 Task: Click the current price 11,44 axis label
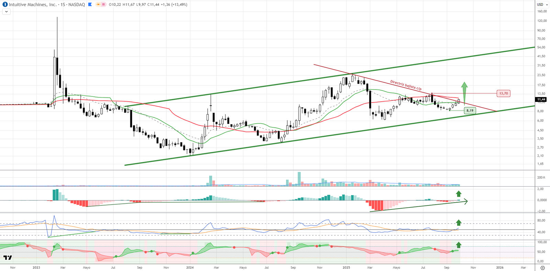541,99
